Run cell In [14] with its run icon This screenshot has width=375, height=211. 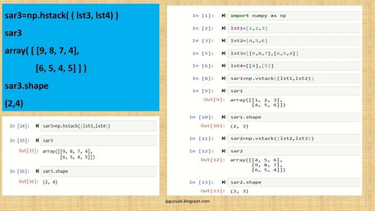[x=37, y=126]
